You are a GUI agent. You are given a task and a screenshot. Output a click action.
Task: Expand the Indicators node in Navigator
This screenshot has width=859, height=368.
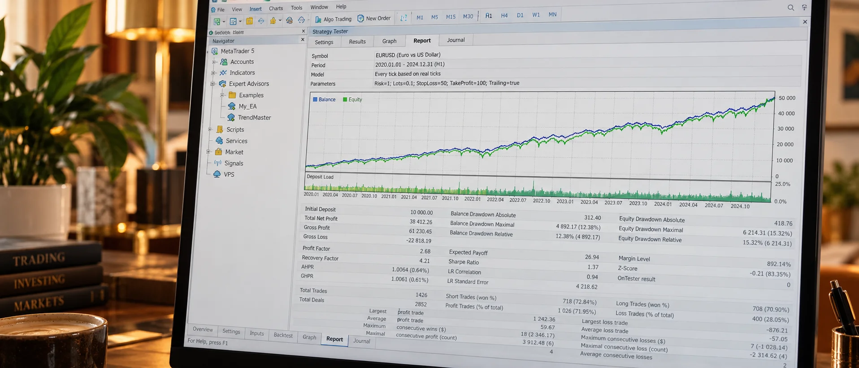click(213, 73)
